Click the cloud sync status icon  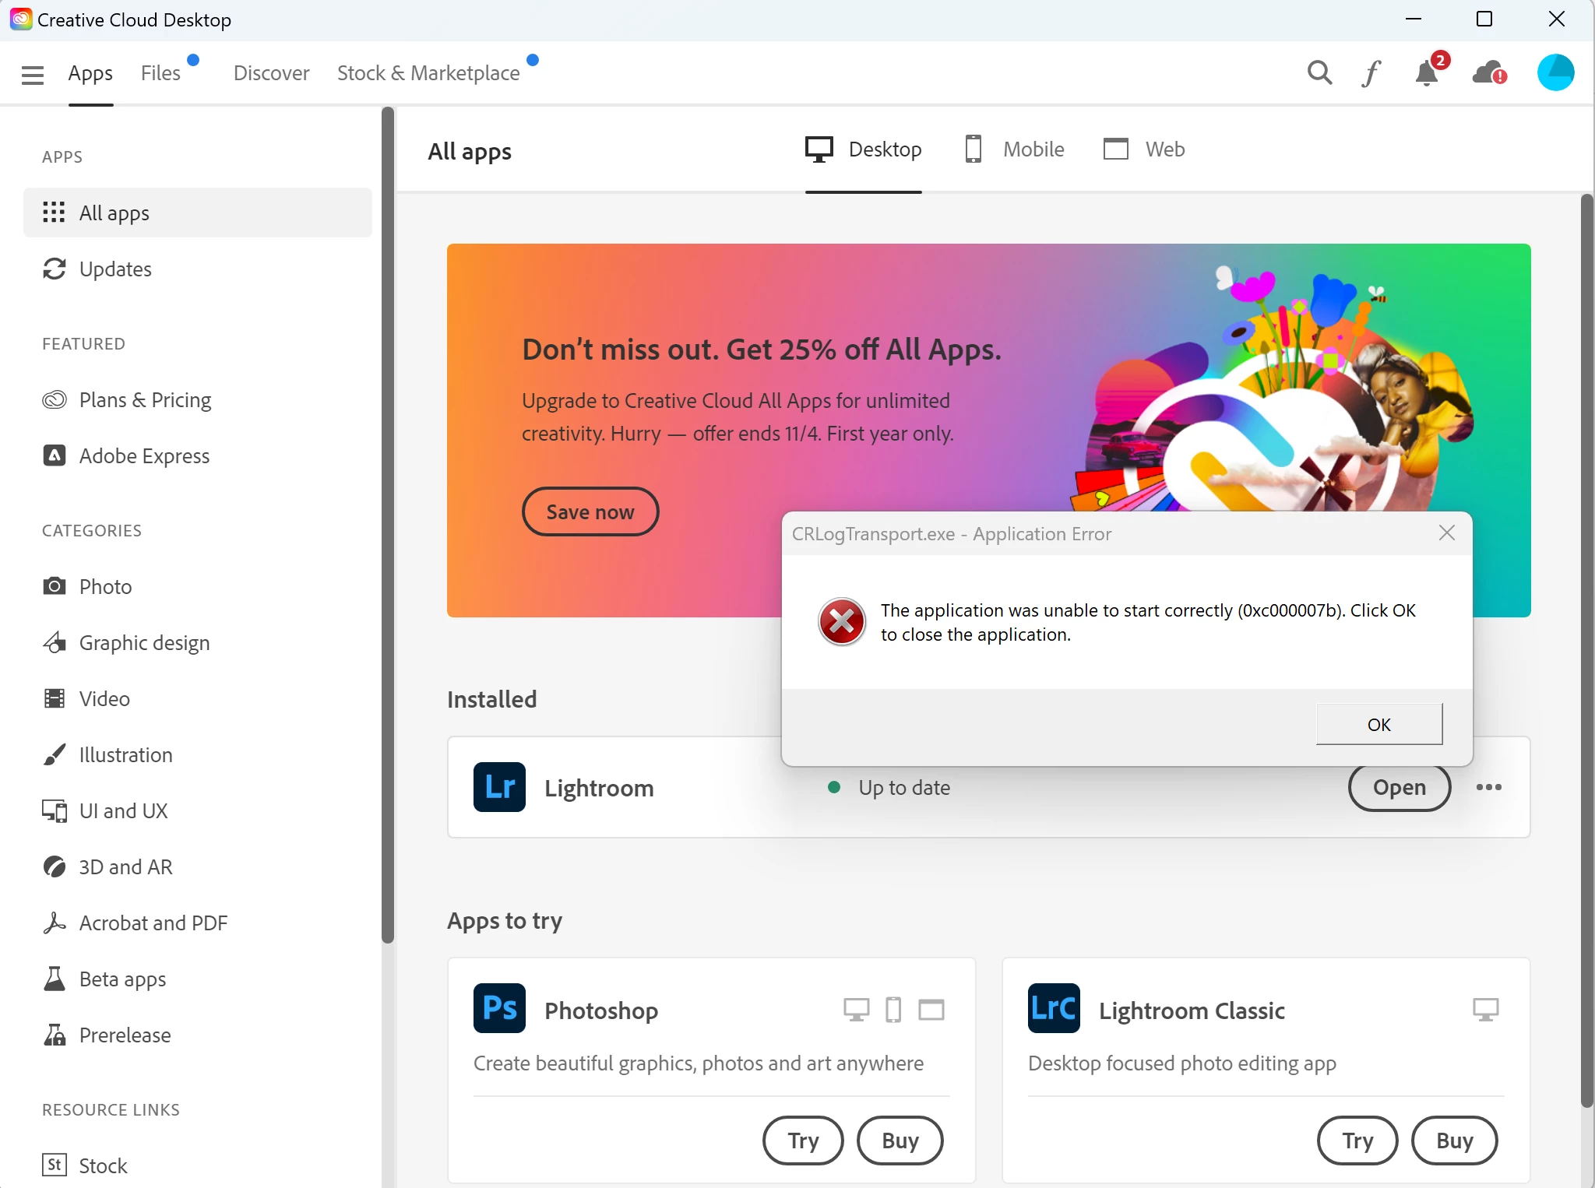[1488, 73]
